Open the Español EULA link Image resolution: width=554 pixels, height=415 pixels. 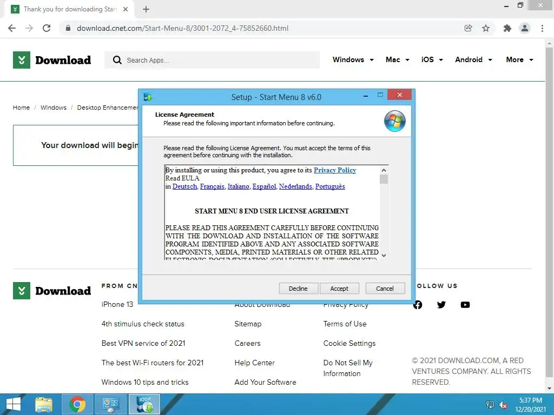(x=264, y=186)
